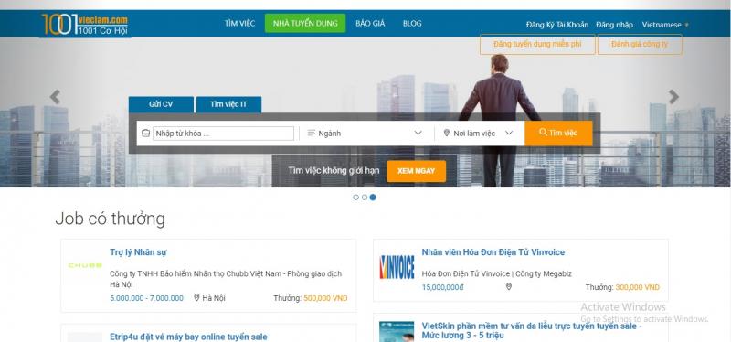This screenshot has height=342, width=731.
Task: Click the orange Tìm việc search button
Action: tap(558, 133)
